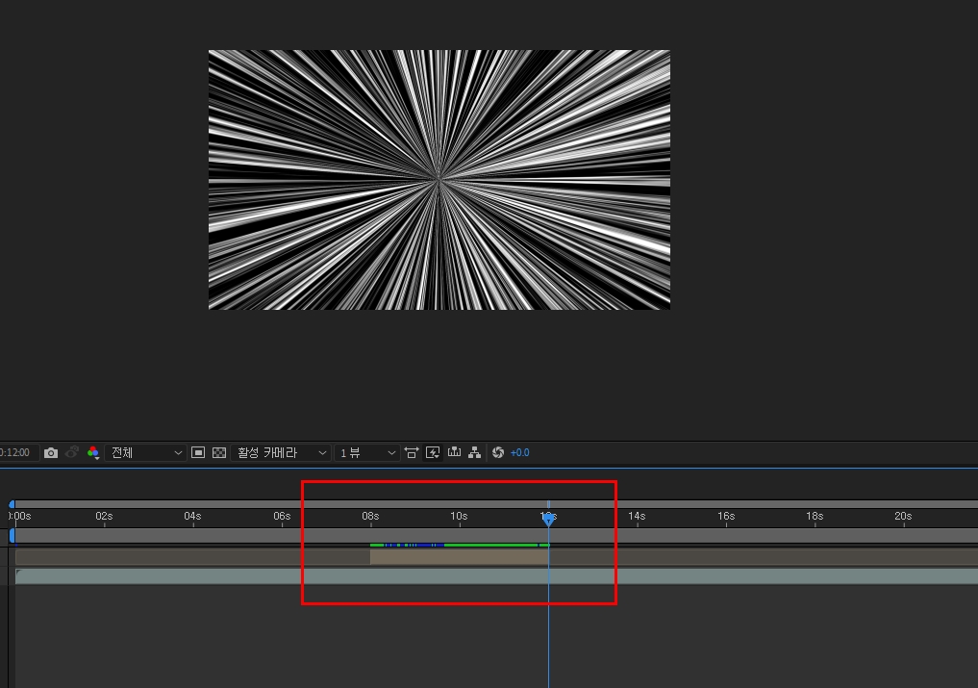Select the teal layer duration bar
This screenshot has width=978, height=688.
496,576
